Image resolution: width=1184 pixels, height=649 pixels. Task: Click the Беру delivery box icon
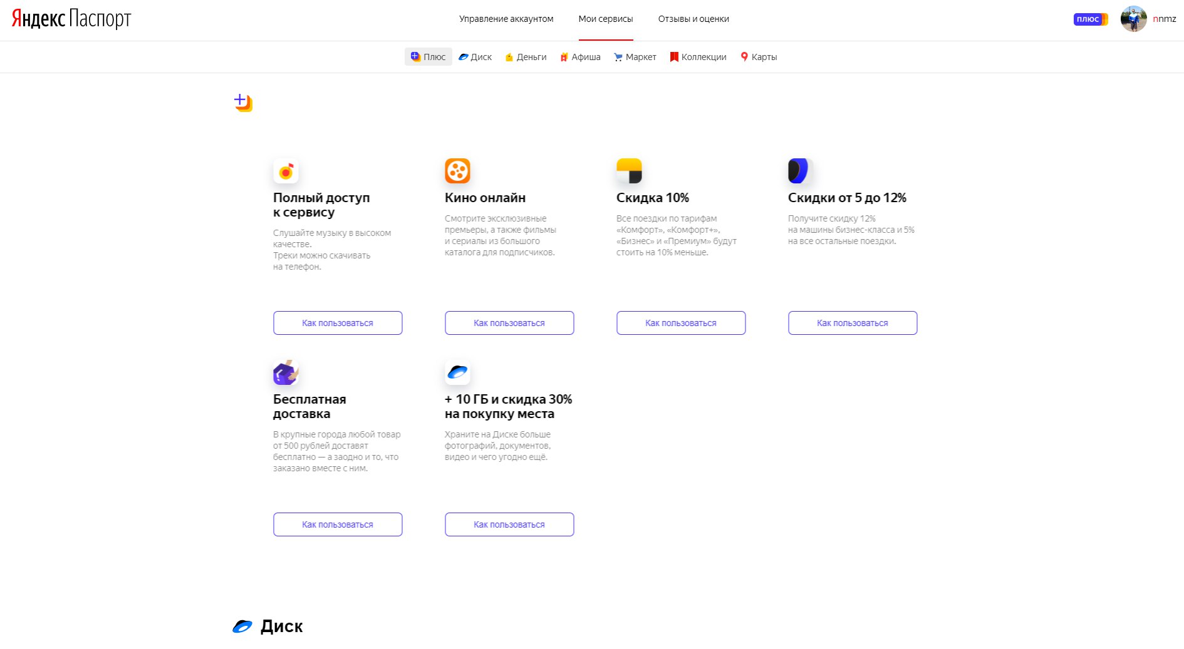click(x=286, y=372)
